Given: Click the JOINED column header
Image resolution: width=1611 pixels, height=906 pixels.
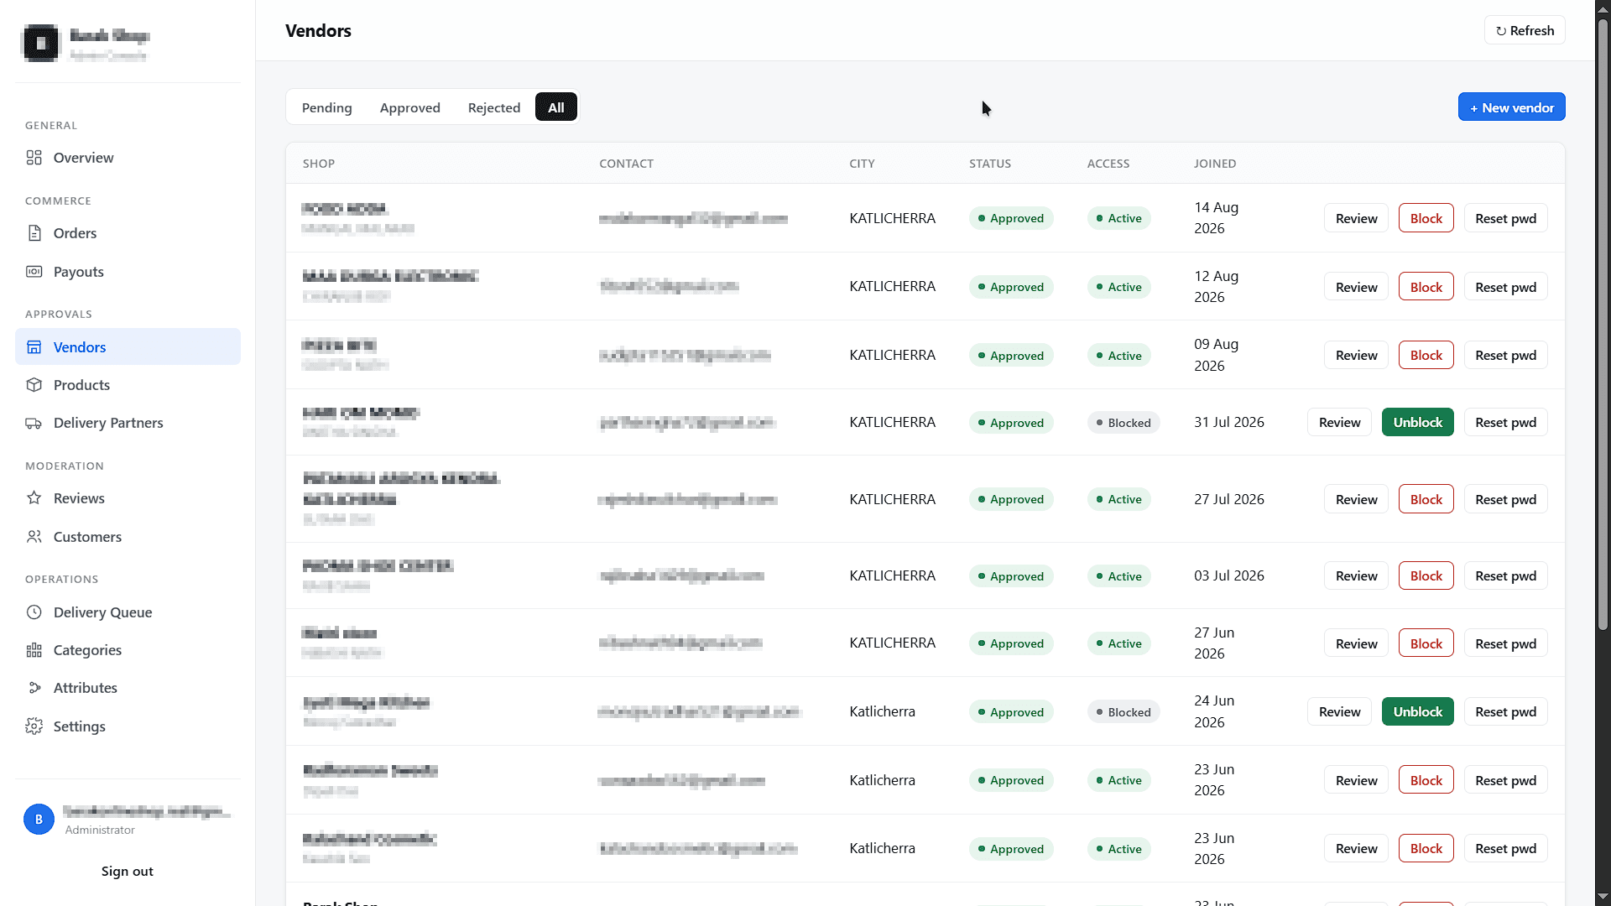Looking at the screenshot, I should tap(1214, 164).
